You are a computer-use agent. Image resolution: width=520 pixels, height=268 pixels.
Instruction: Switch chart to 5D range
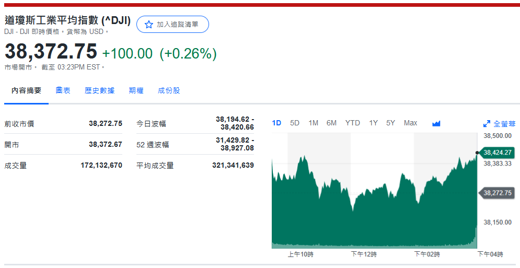pyautogui.click(x=295, y=123)
